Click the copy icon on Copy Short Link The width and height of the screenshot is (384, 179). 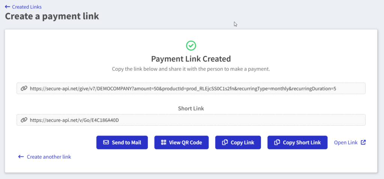(x=277, y=142)
